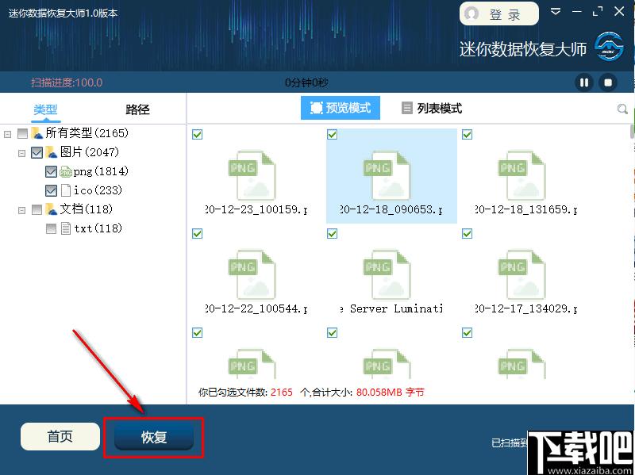The height and width of the screenshot is (475, 635).
Task: Uncheck file 20-12-23_100159 checkbox
Action: pos(197,134)
